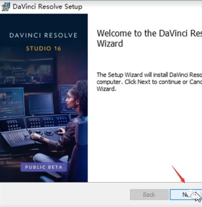Click the installer icon in the title bar
The image size is (202, 207).
tap(6, 7)
